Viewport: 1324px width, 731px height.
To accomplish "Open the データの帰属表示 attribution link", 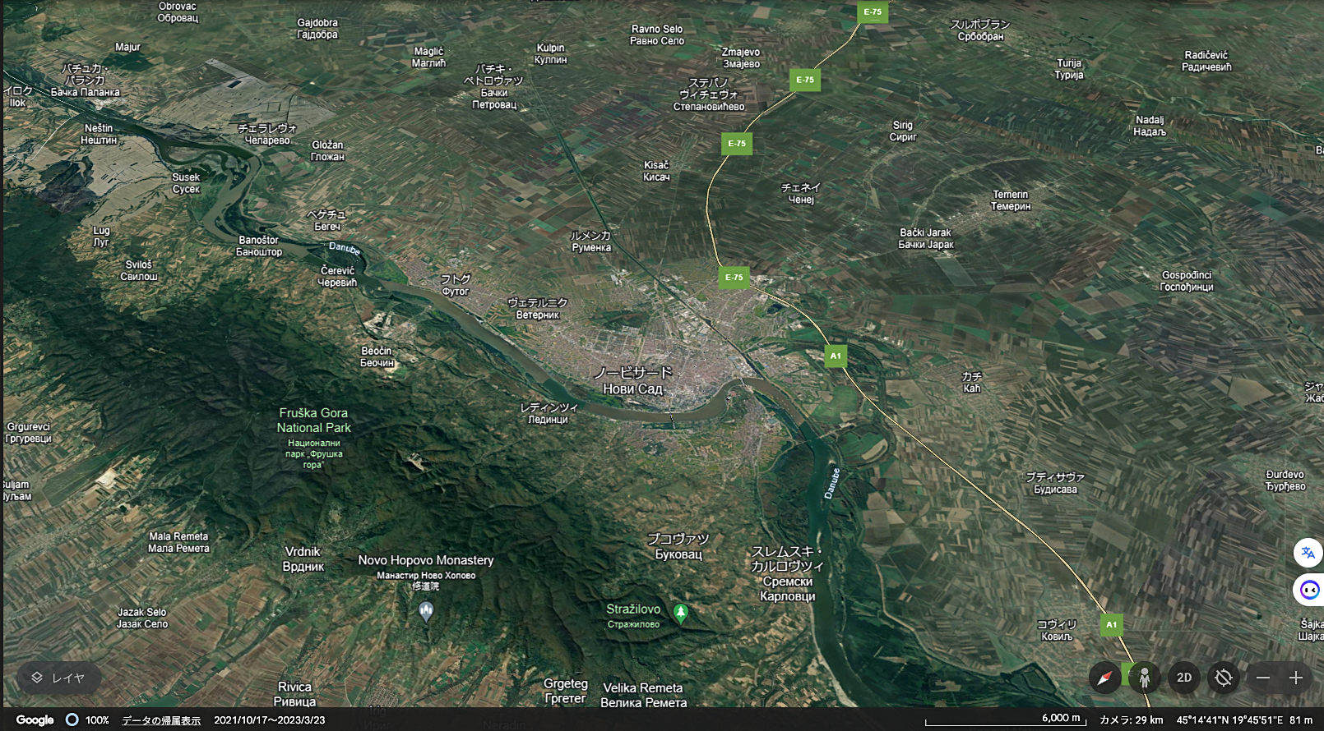I will [161, 720].
